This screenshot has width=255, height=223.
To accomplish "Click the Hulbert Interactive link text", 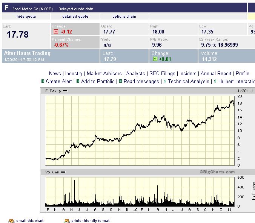I will (x=237, y=81).
